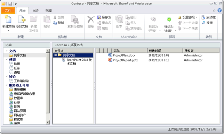Image resolution: width=224 pixels, height=134 pixels.
Task: Select ProjectReport.pptx file
Action: point(125,60)
